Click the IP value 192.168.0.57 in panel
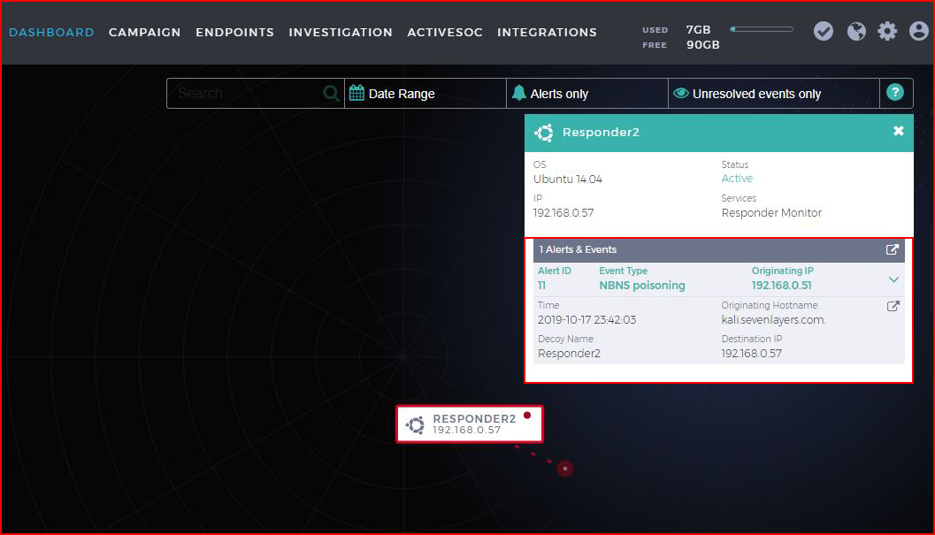This screenshot has width=935, height=535. pyautogui.click(x=563, y=212)
